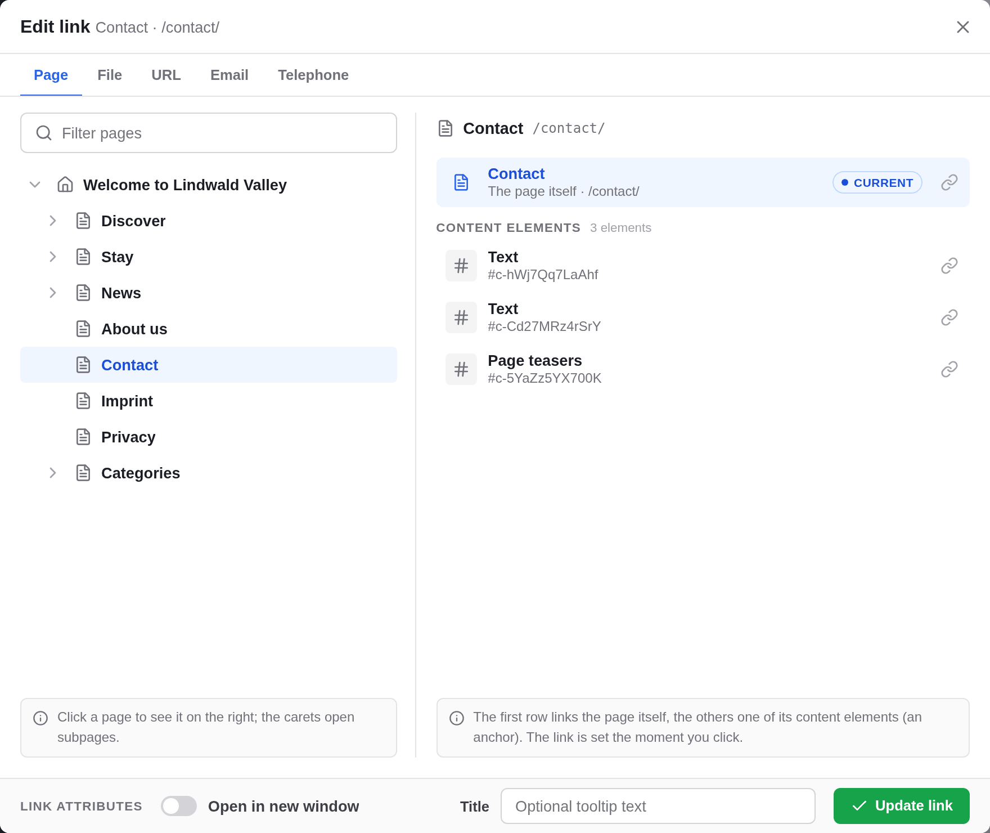The image size is (990, 833).
Task: Select the Page tab
Action: (51, 75)
